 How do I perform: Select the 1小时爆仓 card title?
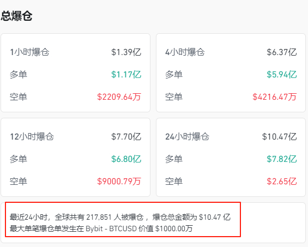[x=29, y=52]
